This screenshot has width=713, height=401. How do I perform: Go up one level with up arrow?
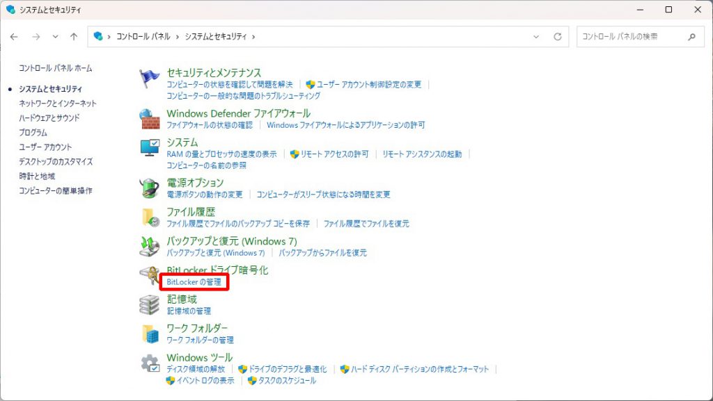(x=74, y=37)
